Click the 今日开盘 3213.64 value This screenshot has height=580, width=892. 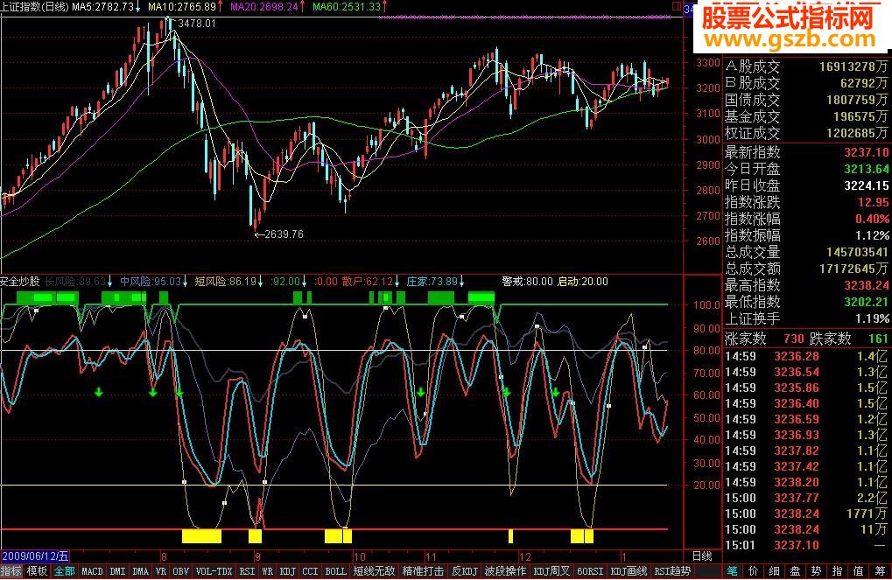pos(866,169)
